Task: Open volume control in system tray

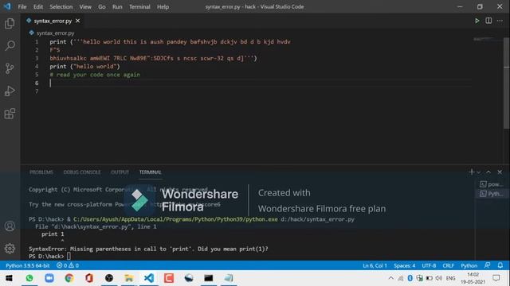Action: coord(439,278)
